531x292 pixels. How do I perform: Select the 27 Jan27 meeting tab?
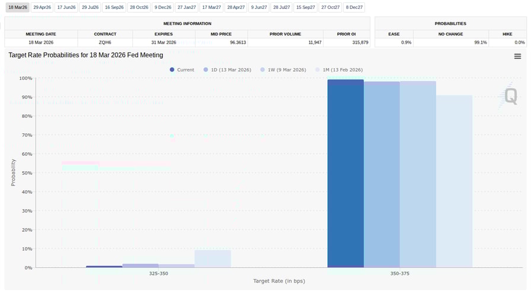point(187,8)
